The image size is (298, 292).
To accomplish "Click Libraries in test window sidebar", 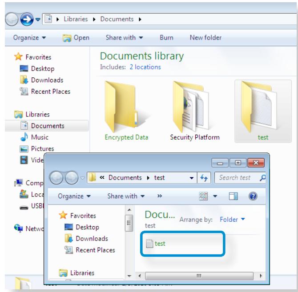I will (77, 273).
